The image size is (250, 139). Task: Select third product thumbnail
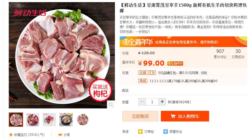49,120
